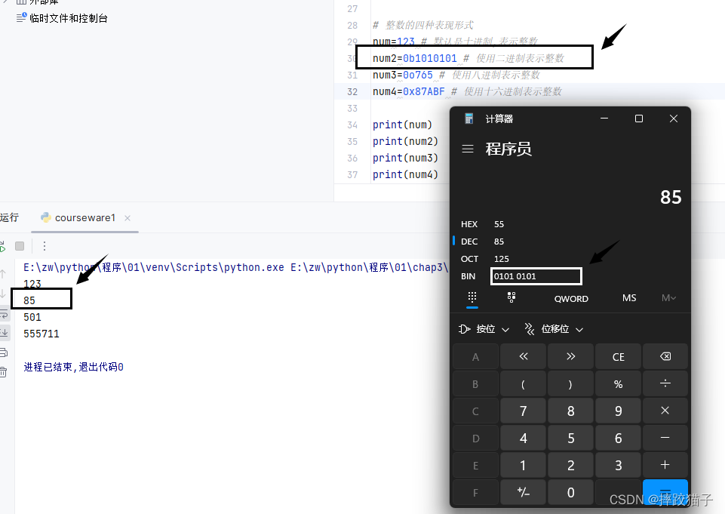Click the open parenthesis key
725x514 pixels.
coord(524,384)
